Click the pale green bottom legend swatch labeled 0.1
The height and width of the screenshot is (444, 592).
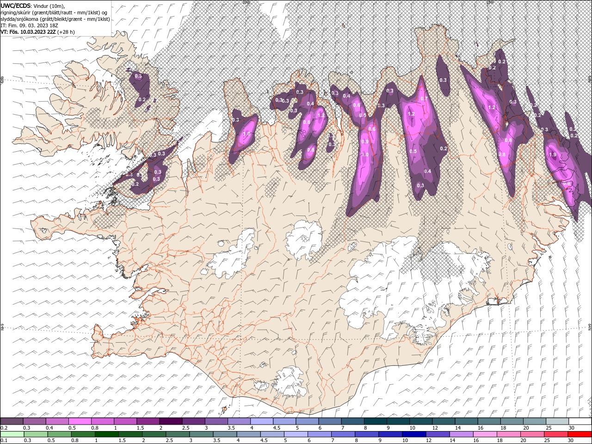pos(12,434)
